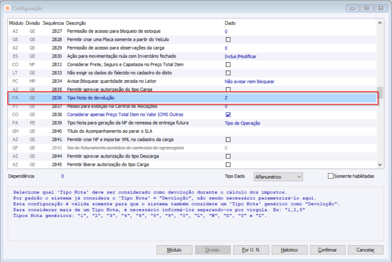This screenshot has width=392, height=262.
Task: Click the Tipo de Operação value in row 2839
Action: [242, 123]
